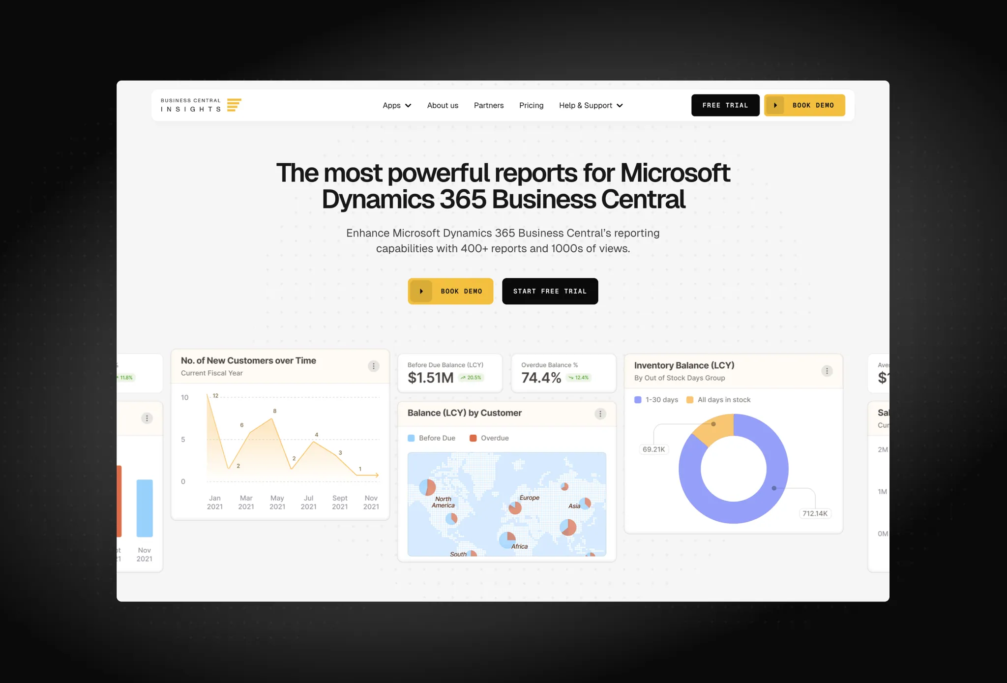Screen dimensions: 1007x683
Task: Click the 12.4% change badge
Action: [x=579, y=378]
